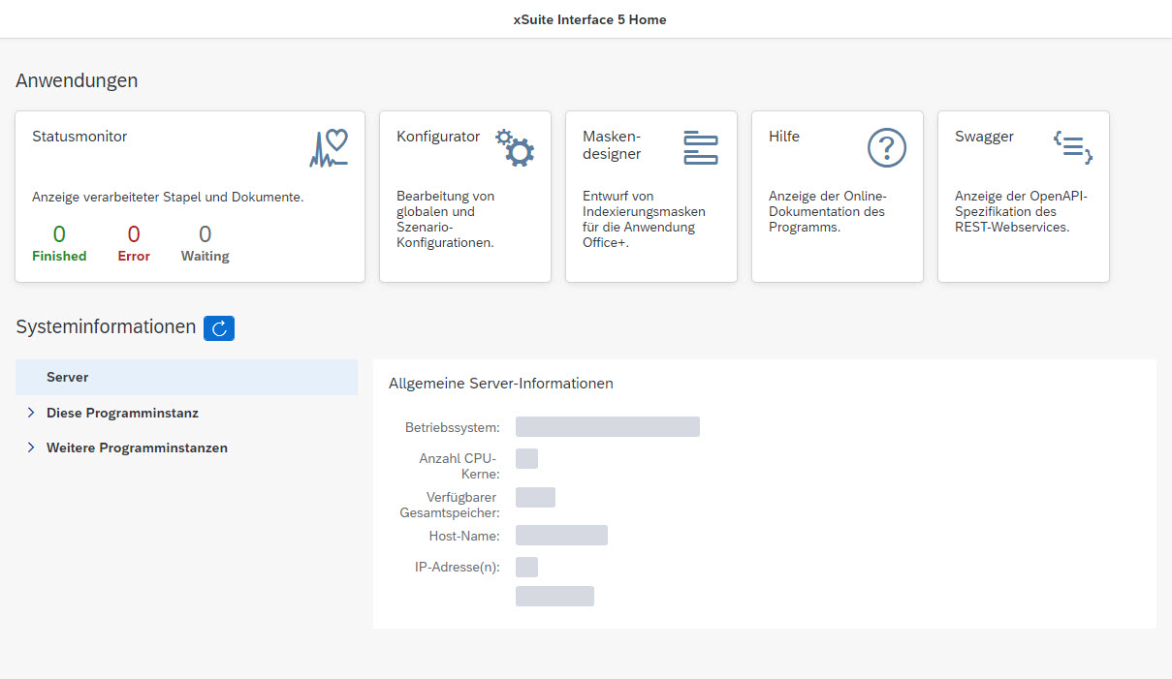Click the gears icon on Konfigurator tile
1172x679 pixels.
coord(515,148)
